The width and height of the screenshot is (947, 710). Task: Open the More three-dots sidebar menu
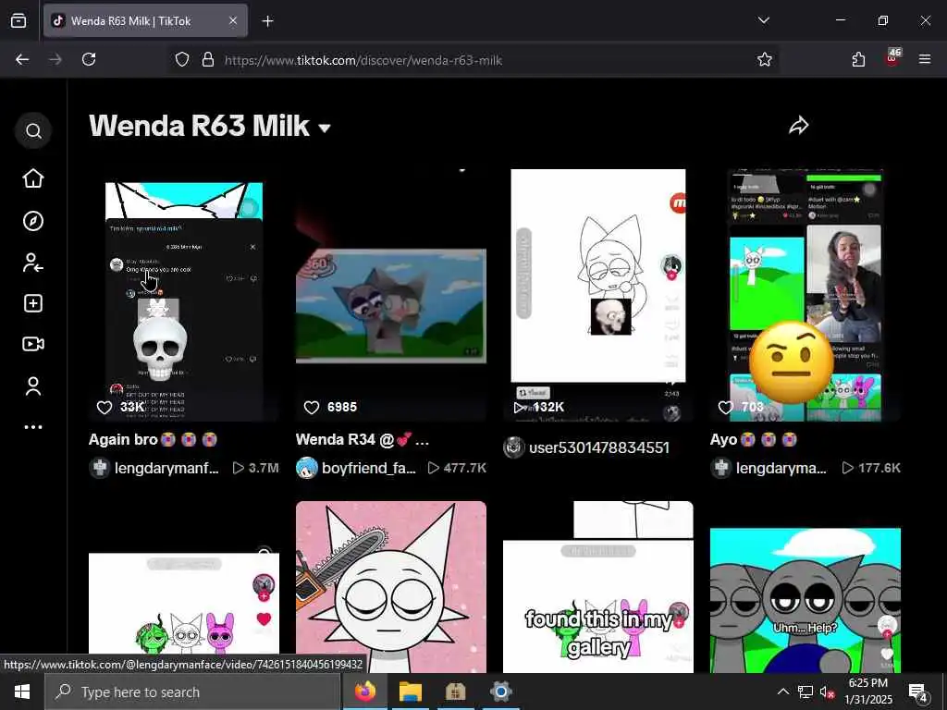tap(33, 427)
